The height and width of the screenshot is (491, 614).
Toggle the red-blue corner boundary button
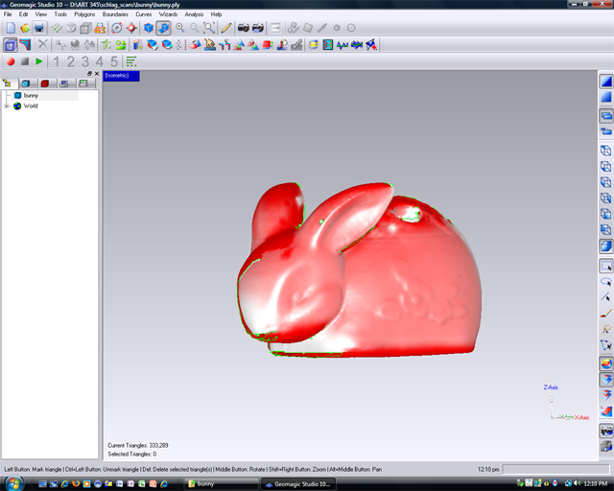(x=25, y=45)
